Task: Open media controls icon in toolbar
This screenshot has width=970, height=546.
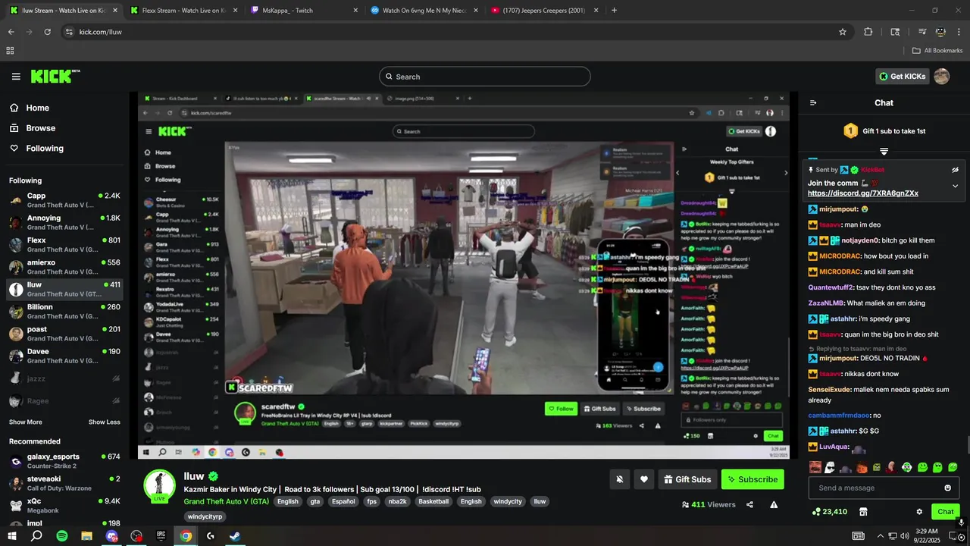Action: (922, 32)
